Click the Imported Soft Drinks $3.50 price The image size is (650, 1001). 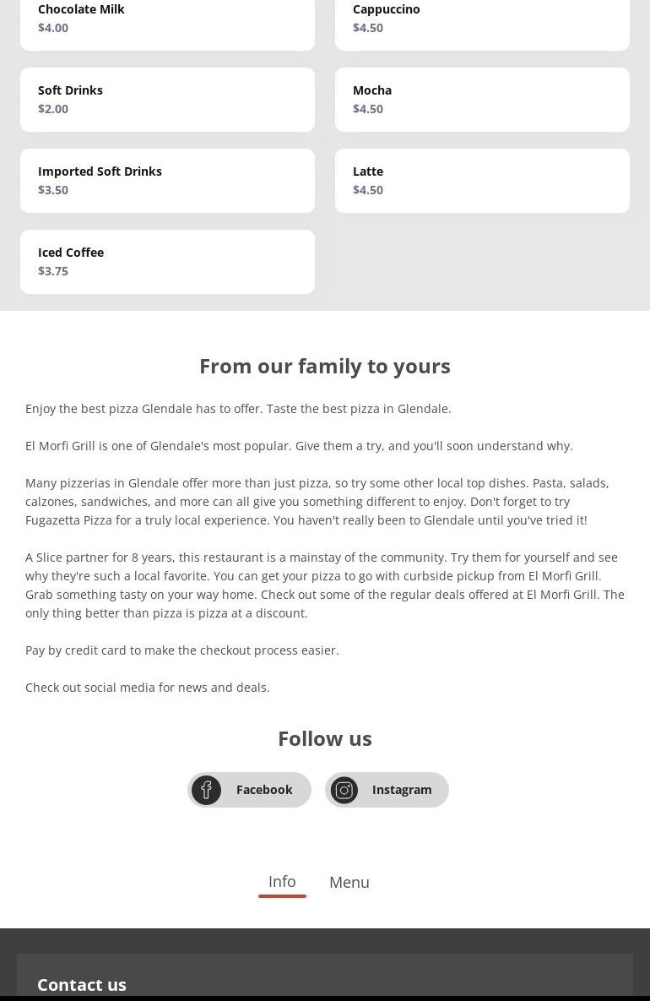pos(53,190)
